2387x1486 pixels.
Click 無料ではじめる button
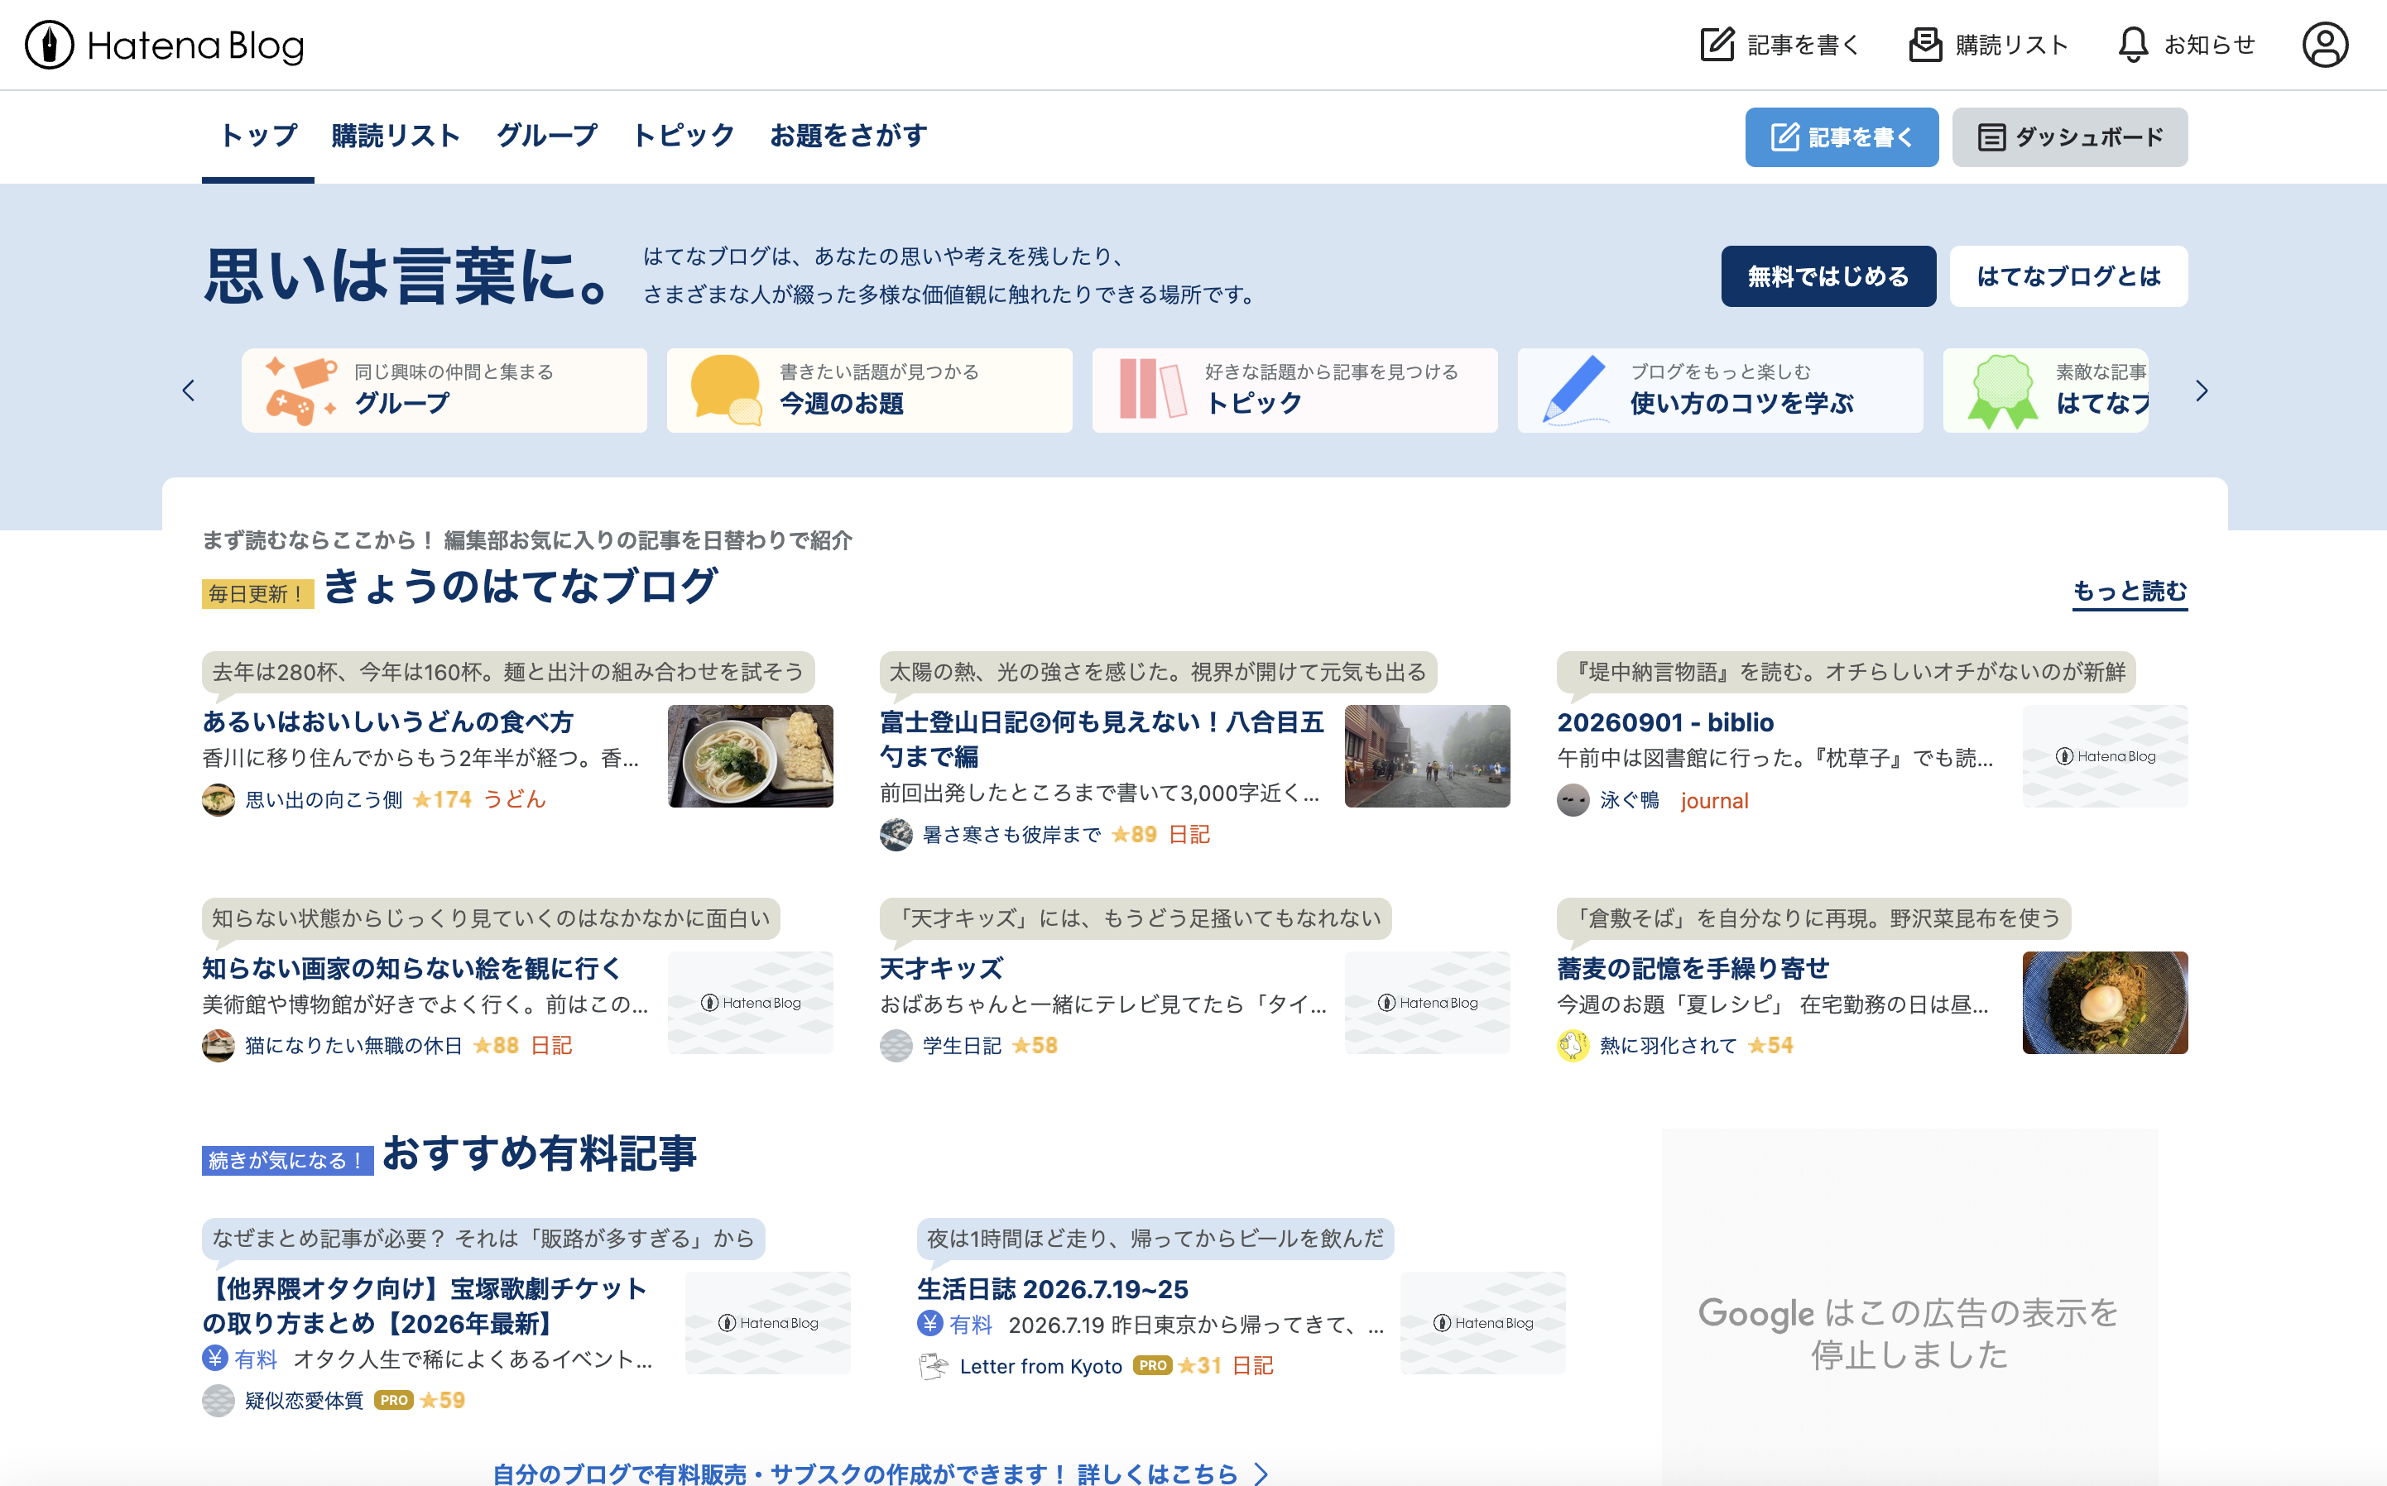(1828, 276)
